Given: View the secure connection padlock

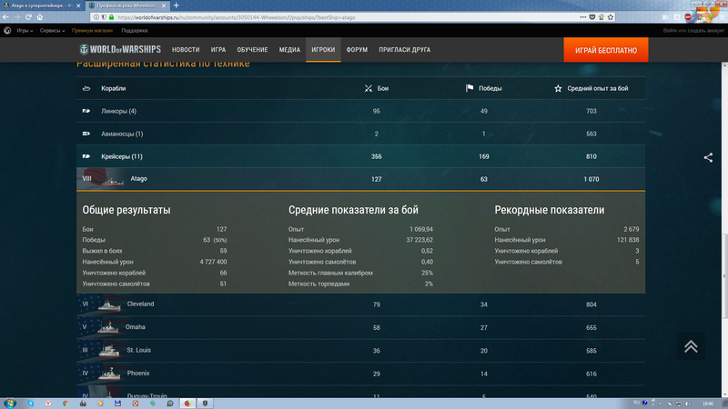Looking at the screenshot, I should coord(111,17).
